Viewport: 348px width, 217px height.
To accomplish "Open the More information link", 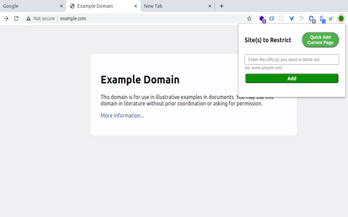I will pos(122,115).
